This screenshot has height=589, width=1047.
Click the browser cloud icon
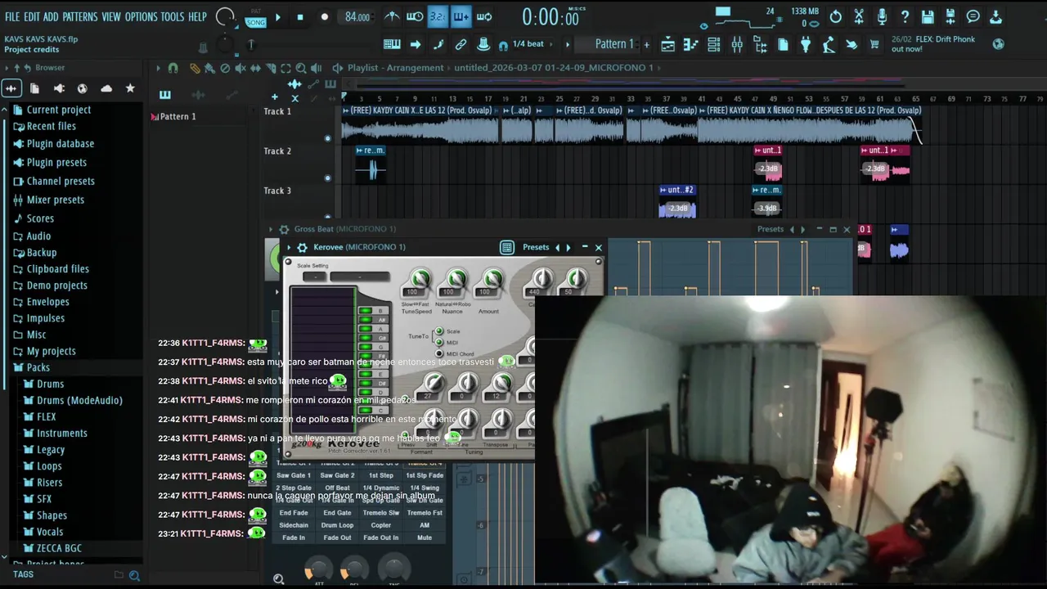pos(106,88)
